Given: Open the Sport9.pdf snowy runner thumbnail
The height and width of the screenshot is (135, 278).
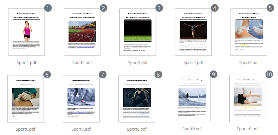Looking at the screenshot, I should pyautogui.click(x=192, y=98).
